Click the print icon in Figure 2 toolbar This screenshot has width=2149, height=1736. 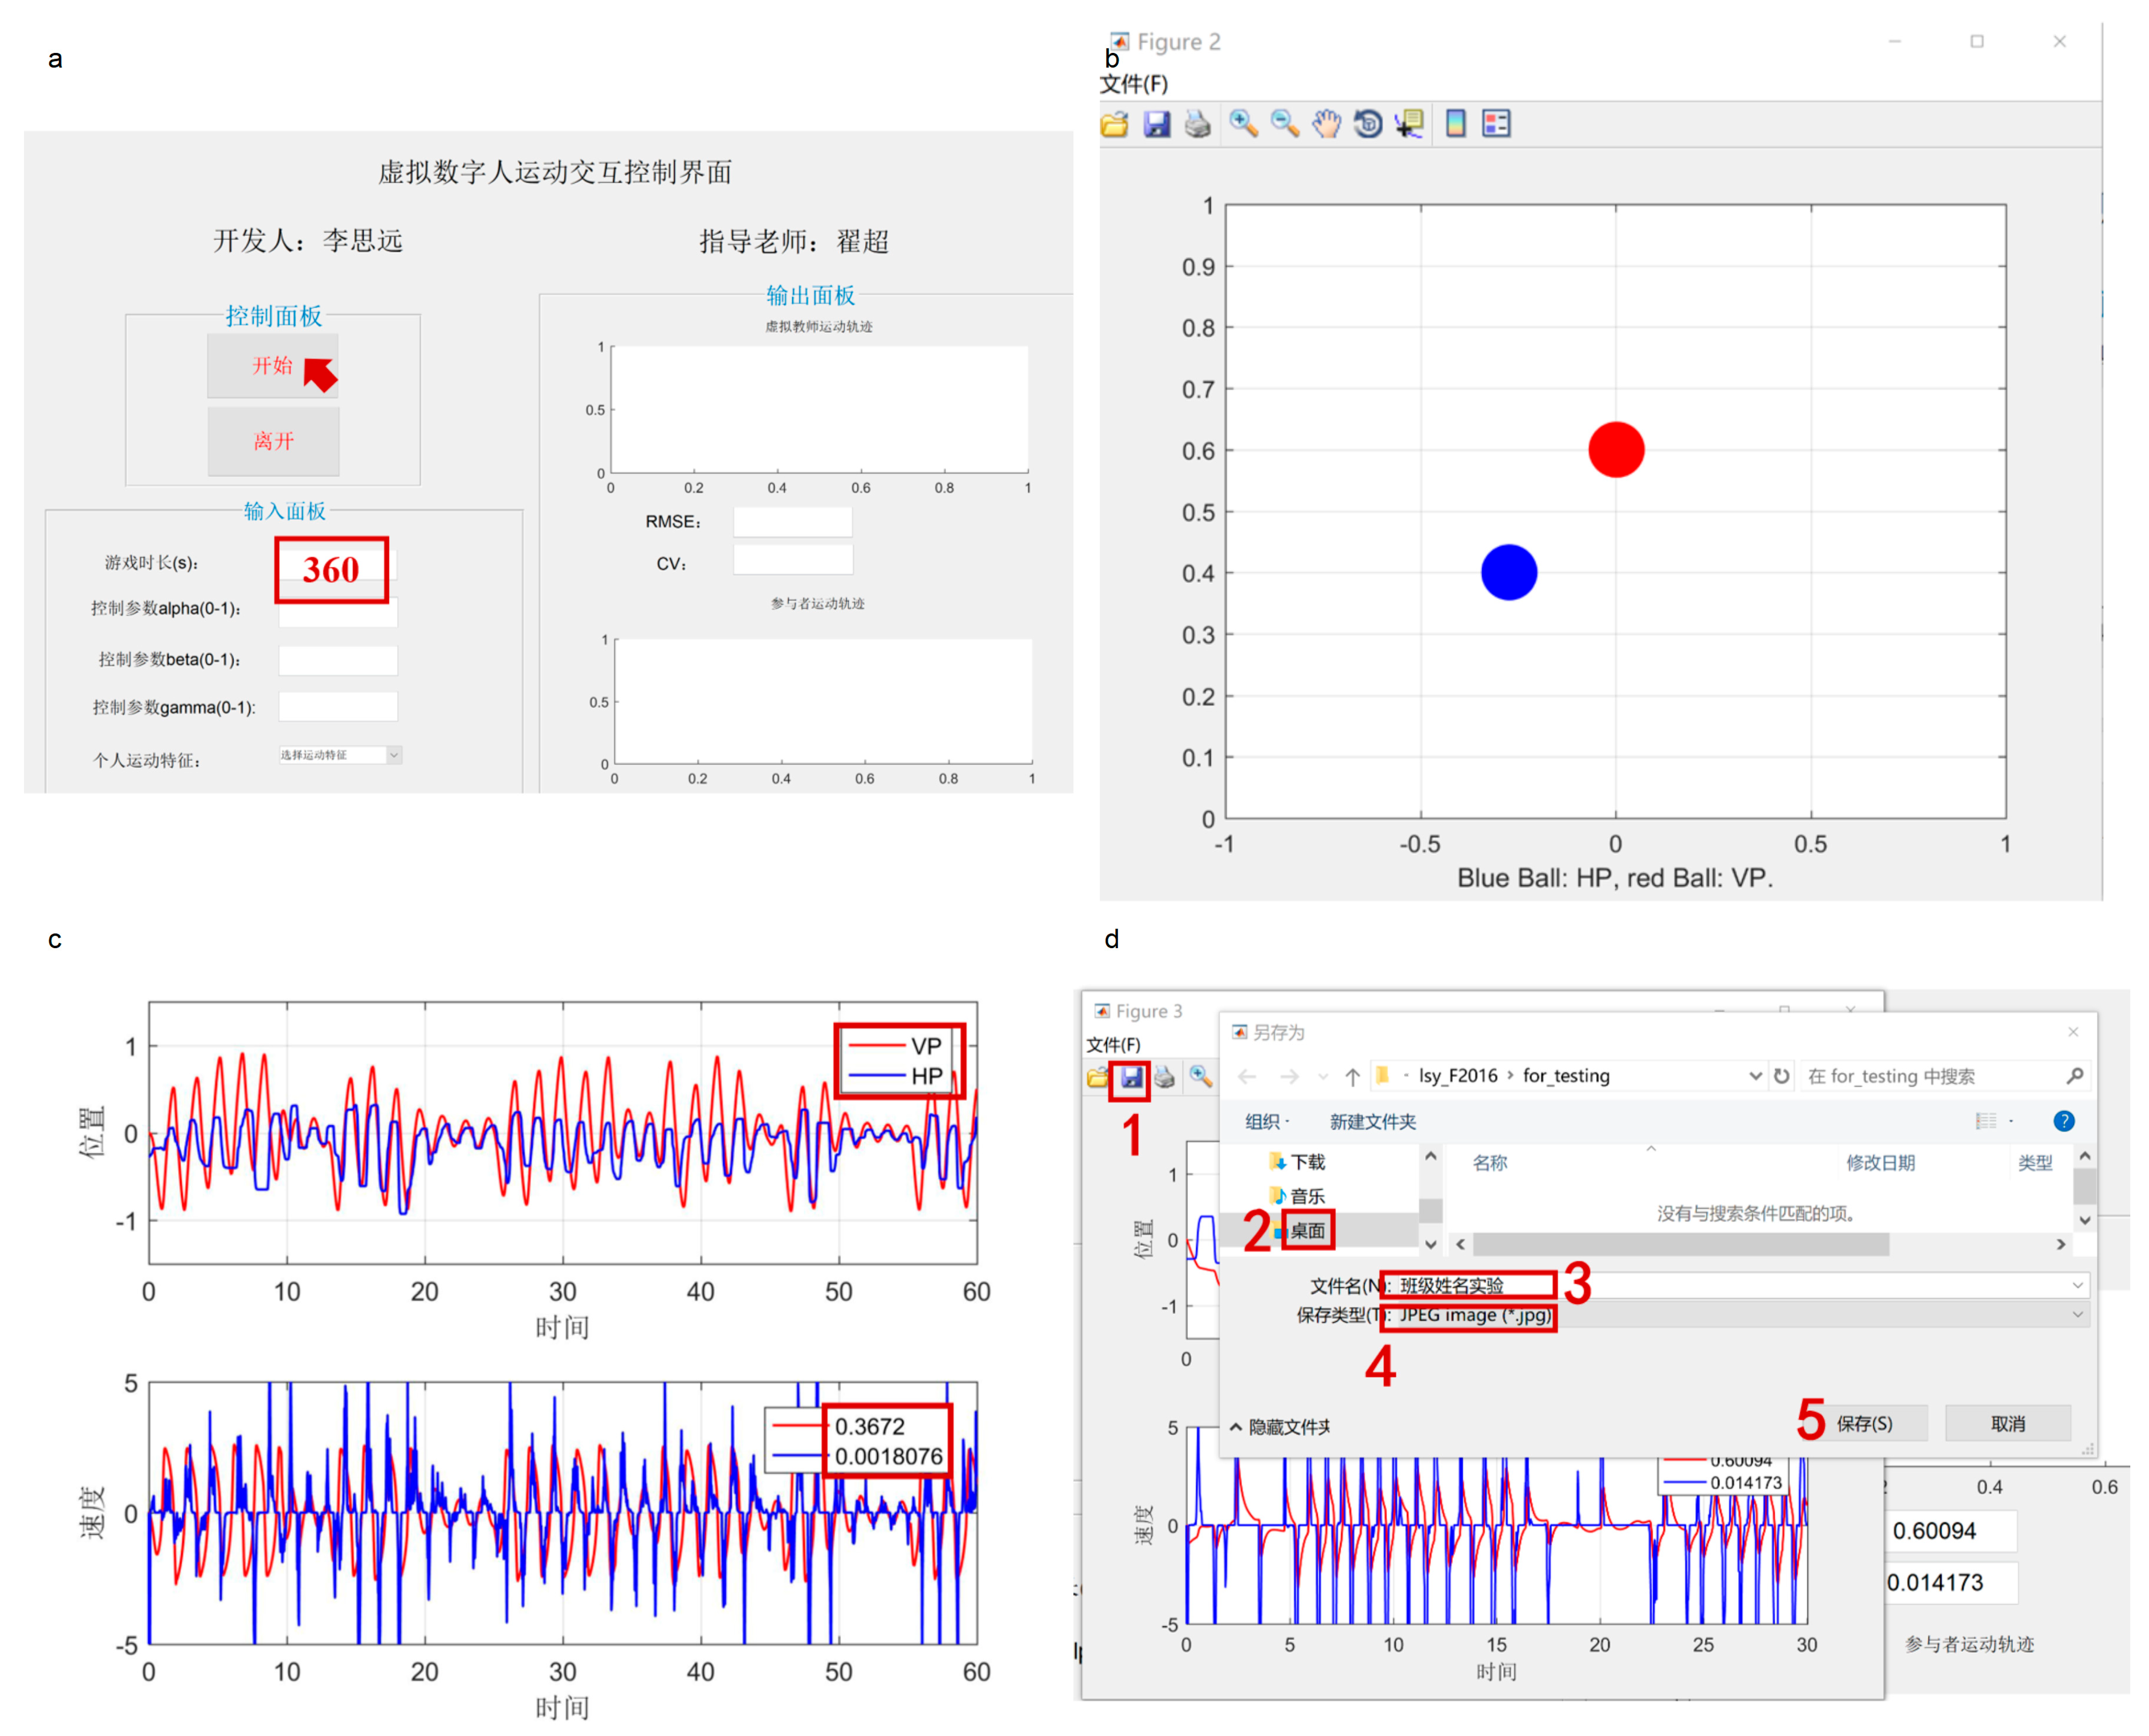[1197, 124]
